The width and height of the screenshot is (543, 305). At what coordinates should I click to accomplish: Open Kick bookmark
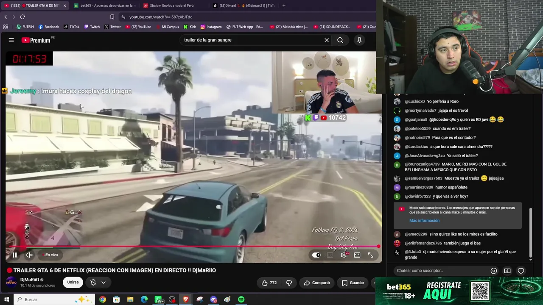click(x=190, y=27)
